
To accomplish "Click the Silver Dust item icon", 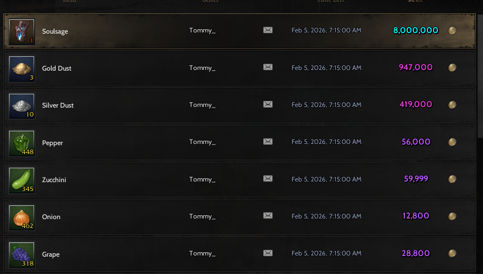I will (21, 106).
